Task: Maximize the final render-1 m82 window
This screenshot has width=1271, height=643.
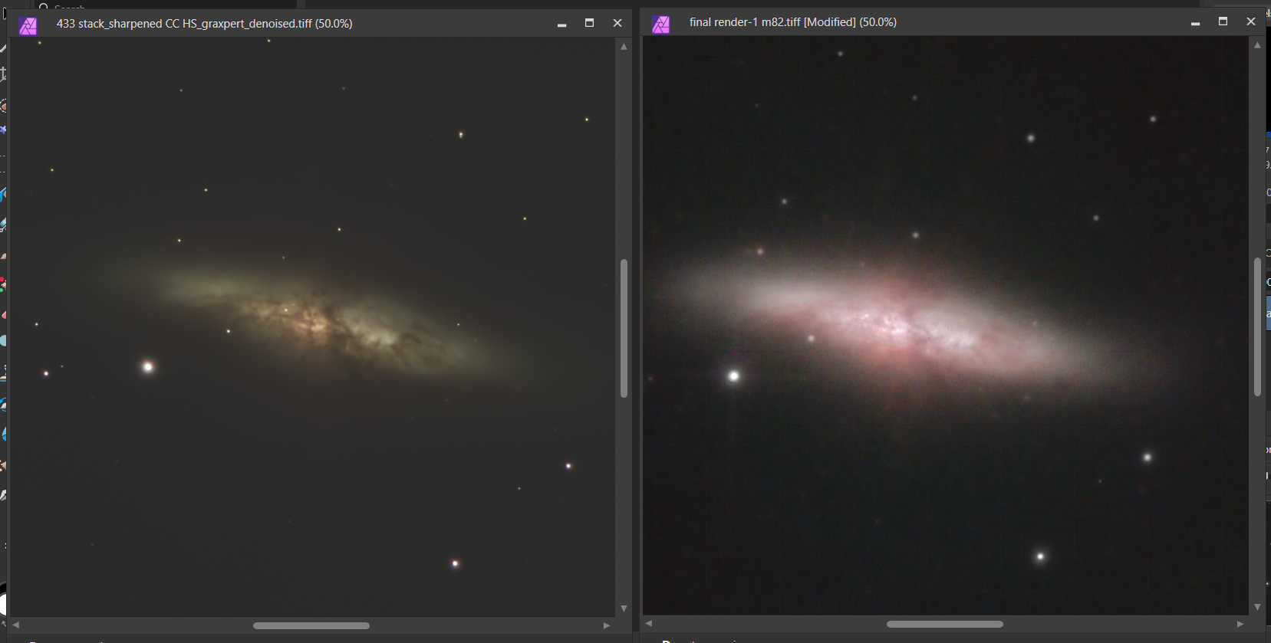Action: pos(1223,21)
